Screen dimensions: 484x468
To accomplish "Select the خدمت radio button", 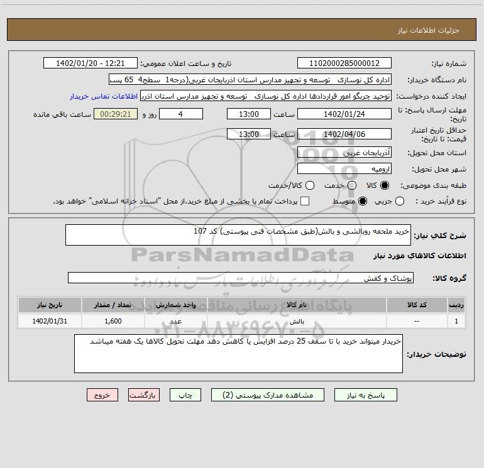I will [x=352, y=185].
